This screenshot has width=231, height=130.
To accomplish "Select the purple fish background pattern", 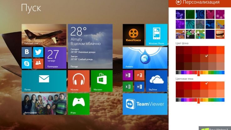I will [180, 14].
